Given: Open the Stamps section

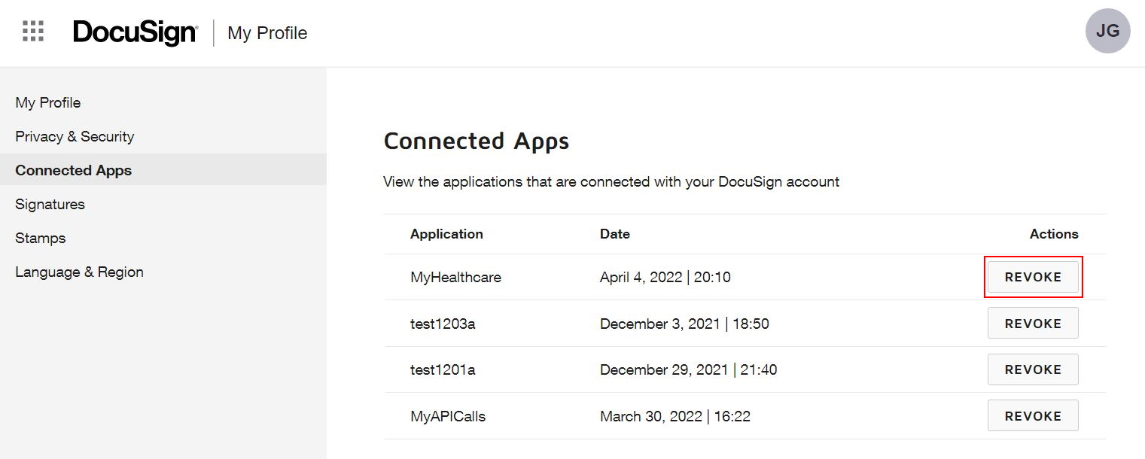Looking at the screenshot, I should [x=41, y=238].
